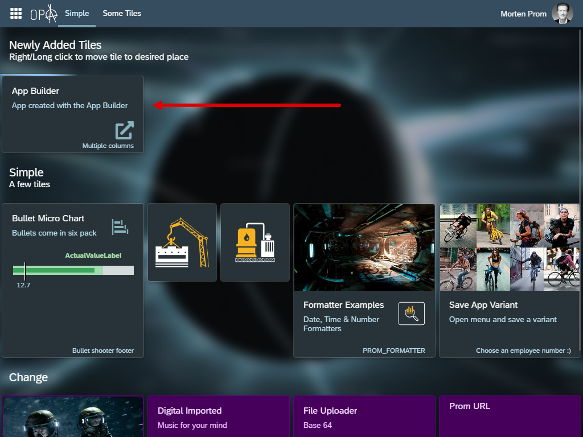Switch to the Simple tab
The height and width of the screenshot is (437, 583).
pyautogui.click(x=77, y=14)
